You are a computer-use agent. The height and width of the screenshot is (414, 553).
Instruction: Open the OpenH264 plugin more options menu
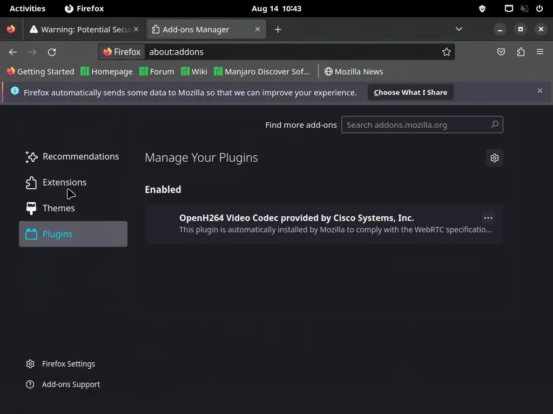(488, 218)
